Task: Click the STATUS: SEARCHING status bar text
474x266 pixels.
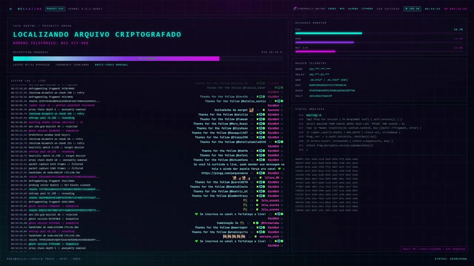Action: pyautogui.click(x=451, y=259)
